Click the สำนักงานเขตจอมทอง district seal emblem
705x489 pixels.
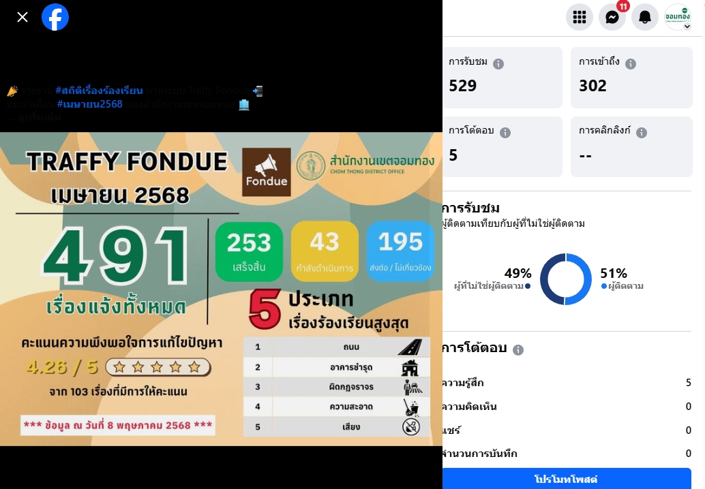(x=311, y=165)
